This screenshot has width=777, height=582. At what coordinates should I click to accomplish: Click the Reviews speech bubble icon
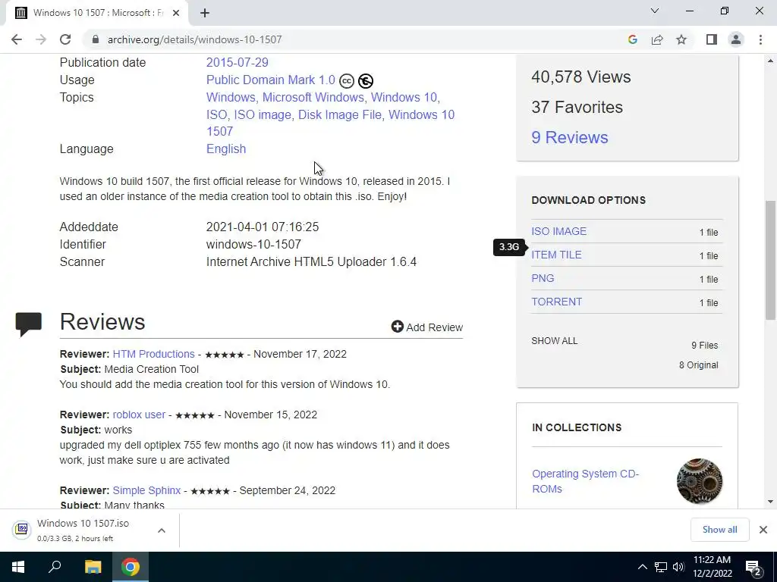28,324
